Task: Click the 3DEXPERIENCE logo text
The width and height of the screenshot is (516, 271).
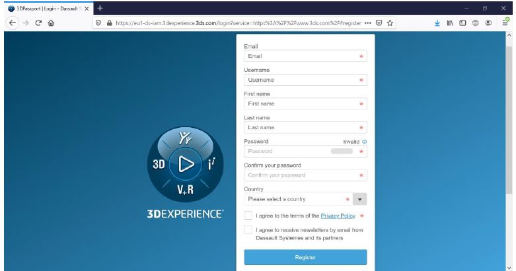Action: pos(185,214)
